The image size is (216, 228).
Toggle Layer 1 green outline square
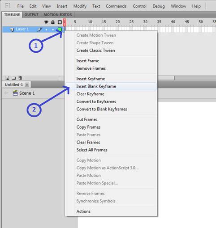[x=60, y=30]
